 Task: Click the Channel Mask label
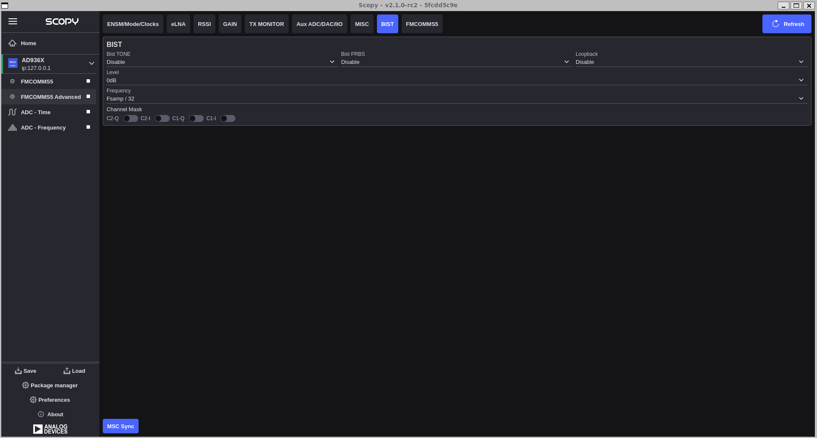tap(124, 109)
